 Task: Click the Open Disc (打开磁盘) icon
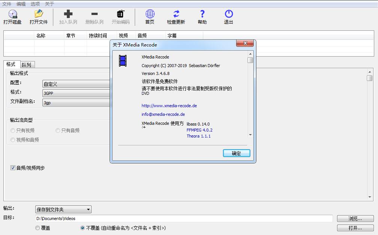pos(12,14)
